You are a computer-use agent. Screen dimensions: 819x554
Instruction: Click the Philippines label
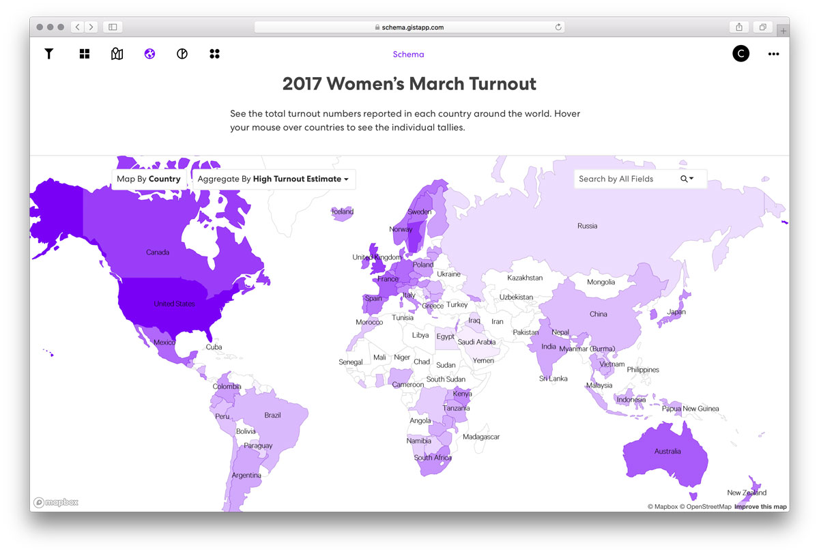click(643, 370)
